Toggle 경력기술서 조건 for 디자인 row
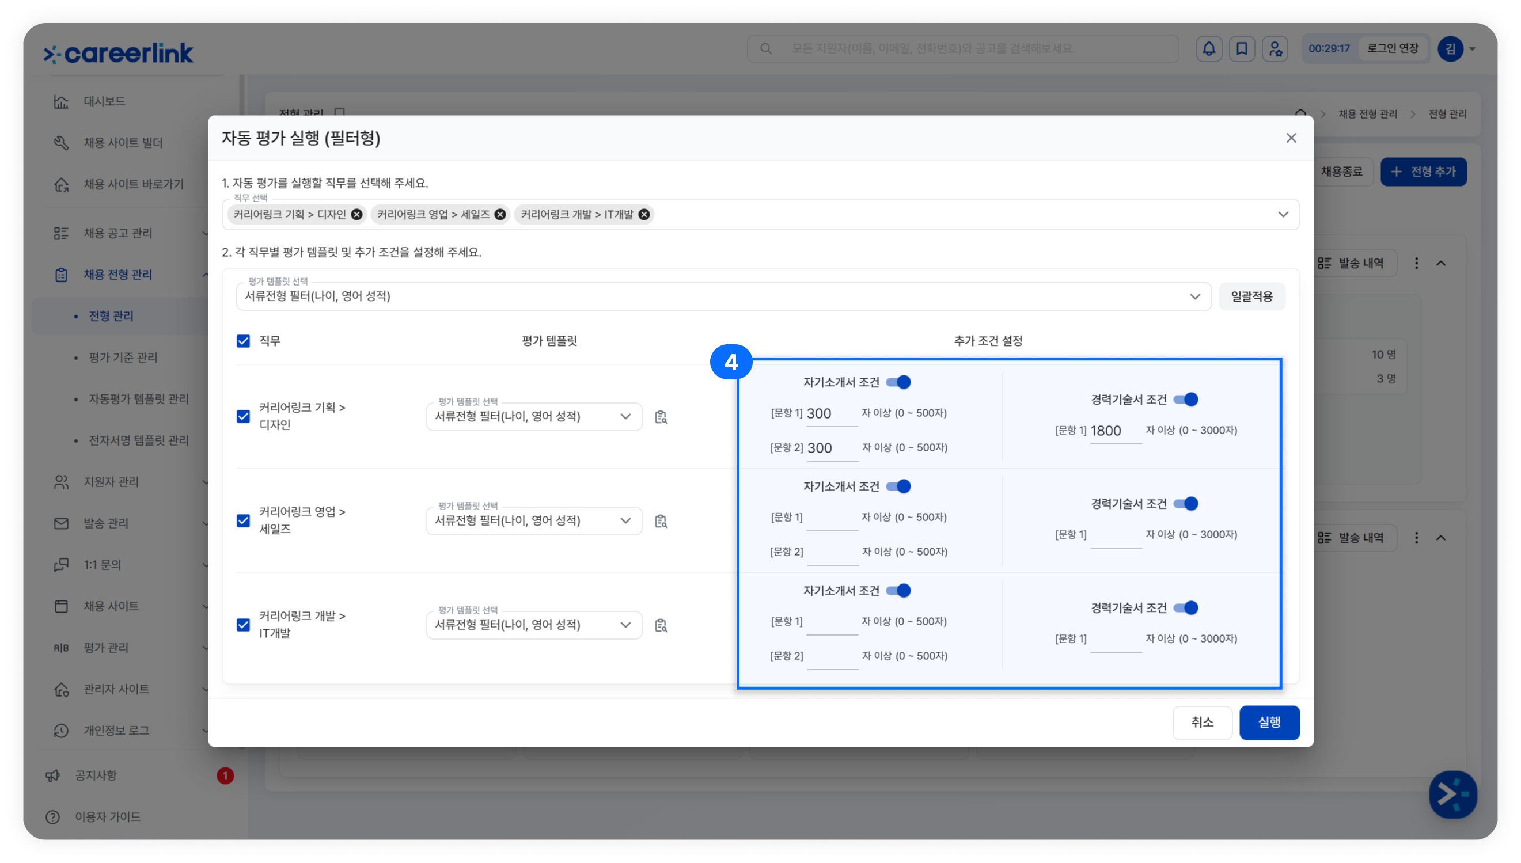This screenshot has height=863, width=1521. click(1186, 400)
